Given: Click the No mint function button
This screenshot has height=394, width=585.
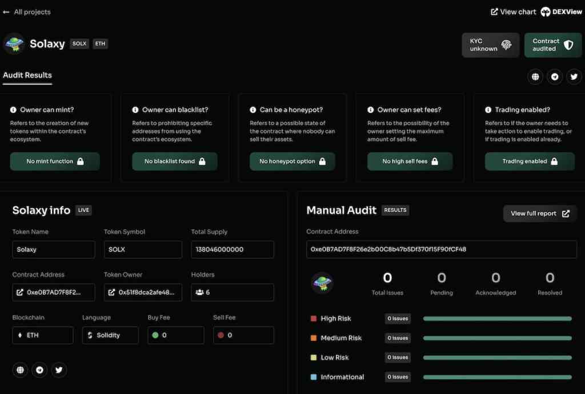Looking at the screenshot, I should tap(55, 162).
